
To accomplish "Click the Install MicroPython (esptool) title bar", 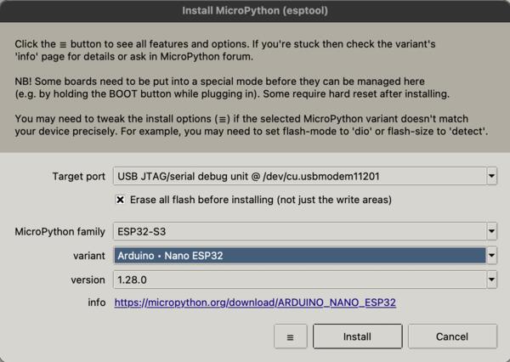I will (x=255, y=11).
